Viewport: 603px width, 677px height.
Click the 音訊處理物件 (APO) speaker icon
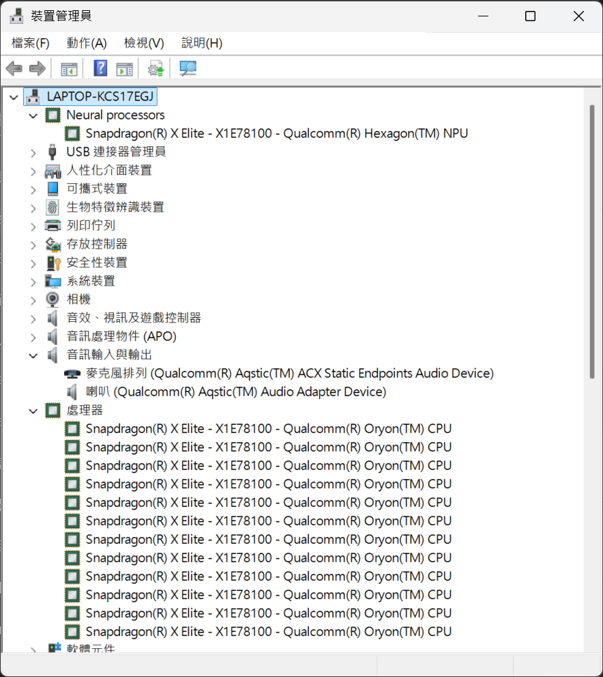[x=52, y=337]
